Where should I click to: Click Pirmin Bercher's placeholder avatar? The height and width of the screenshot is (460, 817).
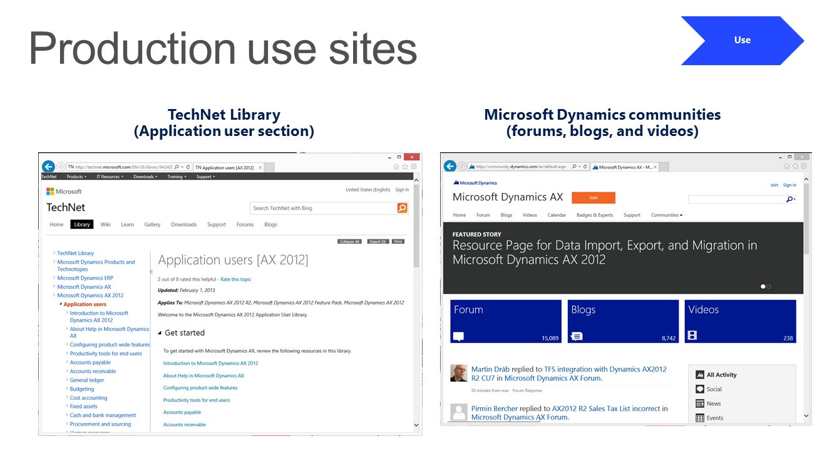[459, 412]
